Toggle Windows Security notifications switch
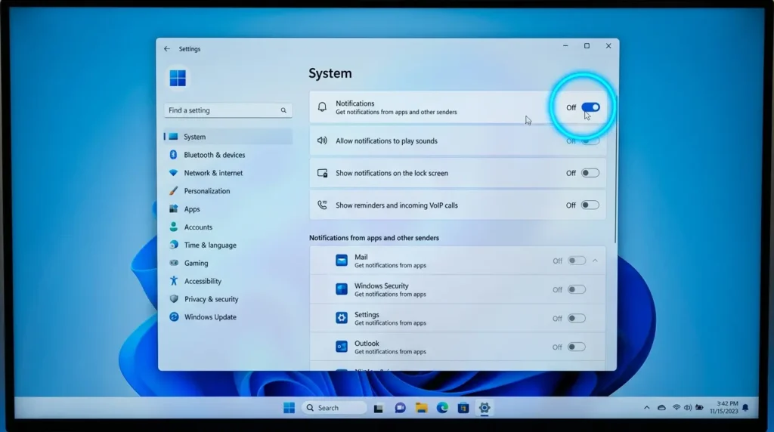Image resolution: width=774 pixels, height=432 pixels. click(577, 289)
